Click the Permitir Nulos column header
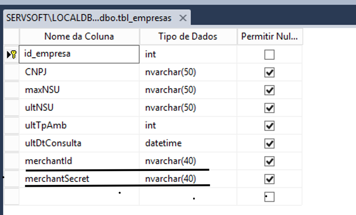 (270, 37)
